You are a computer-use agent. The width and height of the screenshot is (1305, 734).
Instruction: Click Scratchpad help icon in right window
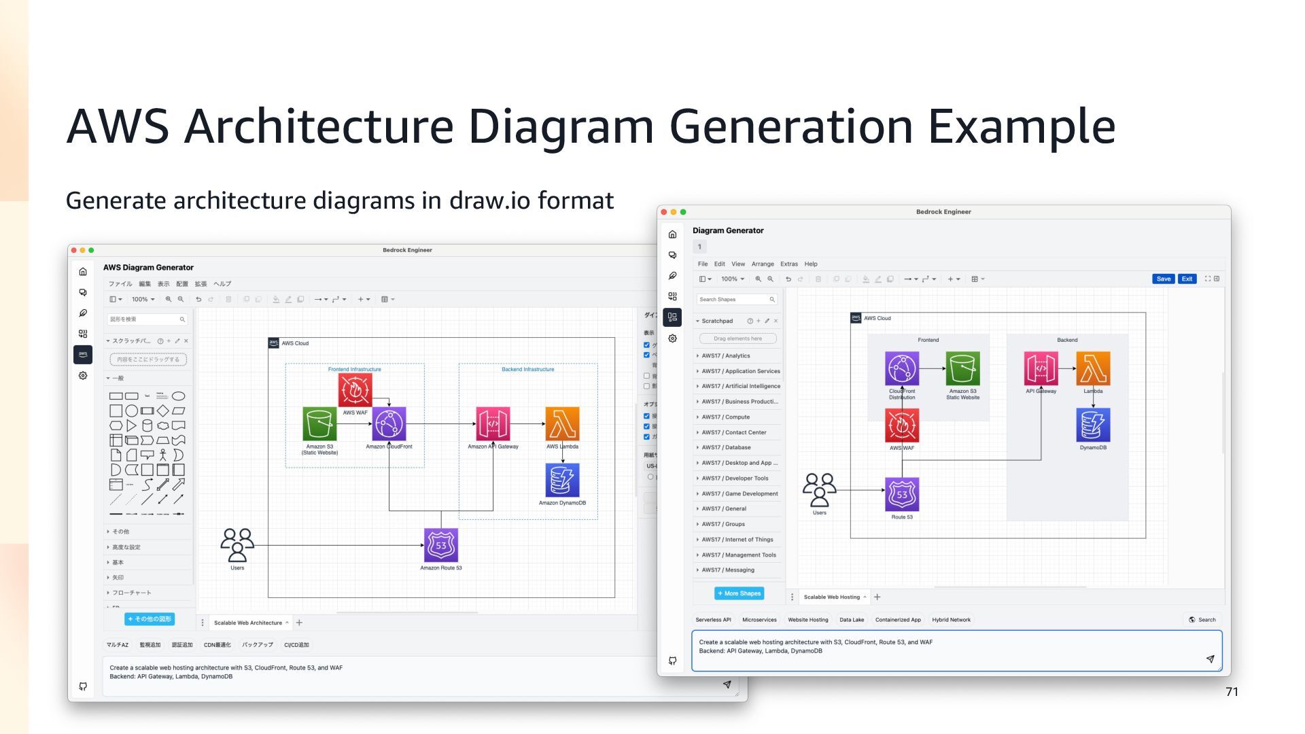click(x=750, y=321)
